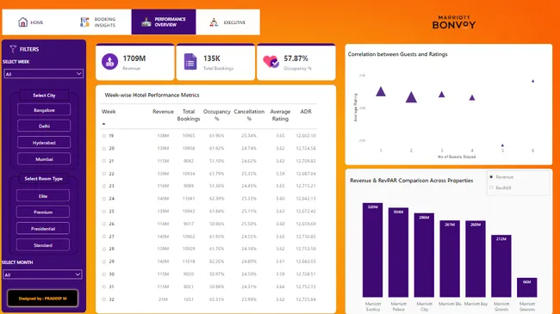The width and height of the screenshot is (560, 314).
Task: Click the Marriott Palace 304M bar
Action: pyautogui.click(x=398, y=253)
